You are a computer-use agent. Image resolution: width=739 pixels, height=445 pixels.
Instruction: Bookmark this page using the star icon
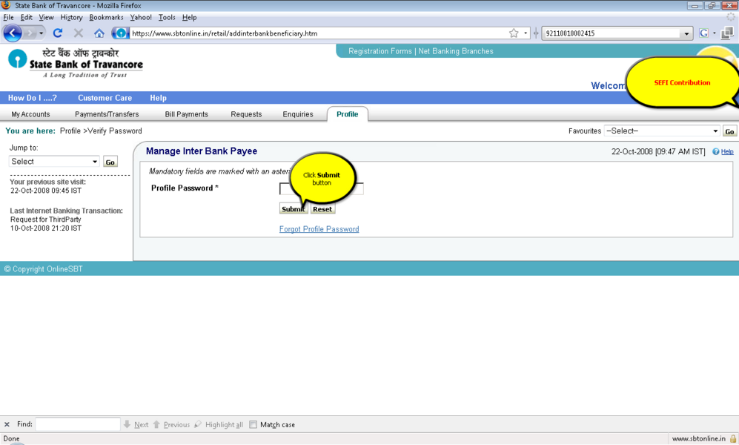click(514, 33)
